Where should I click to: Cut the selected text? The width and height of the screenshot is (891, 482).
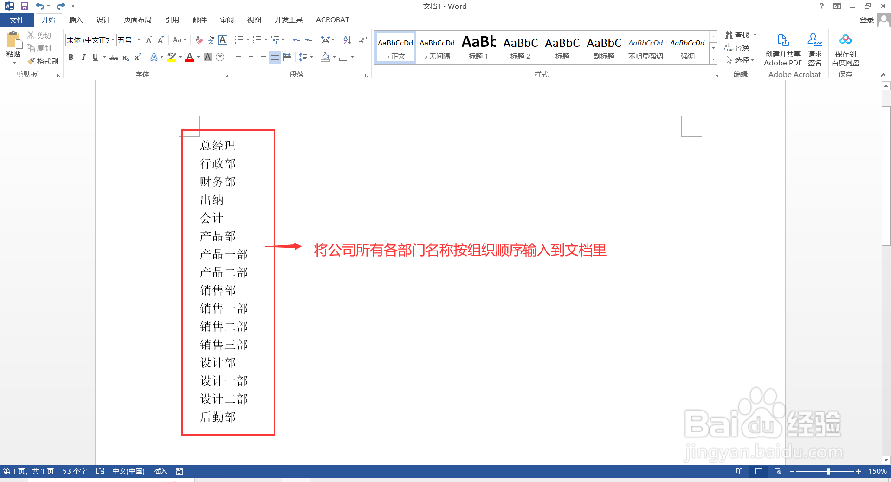pos(39,35)
